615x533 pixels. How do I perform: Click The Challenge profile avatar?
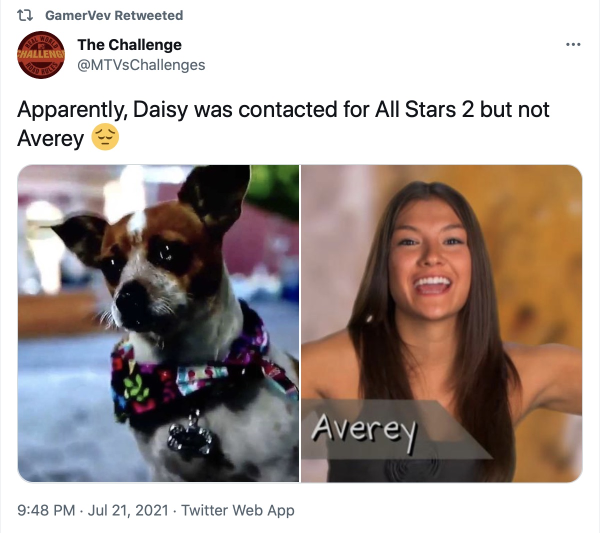coord(41,54)
